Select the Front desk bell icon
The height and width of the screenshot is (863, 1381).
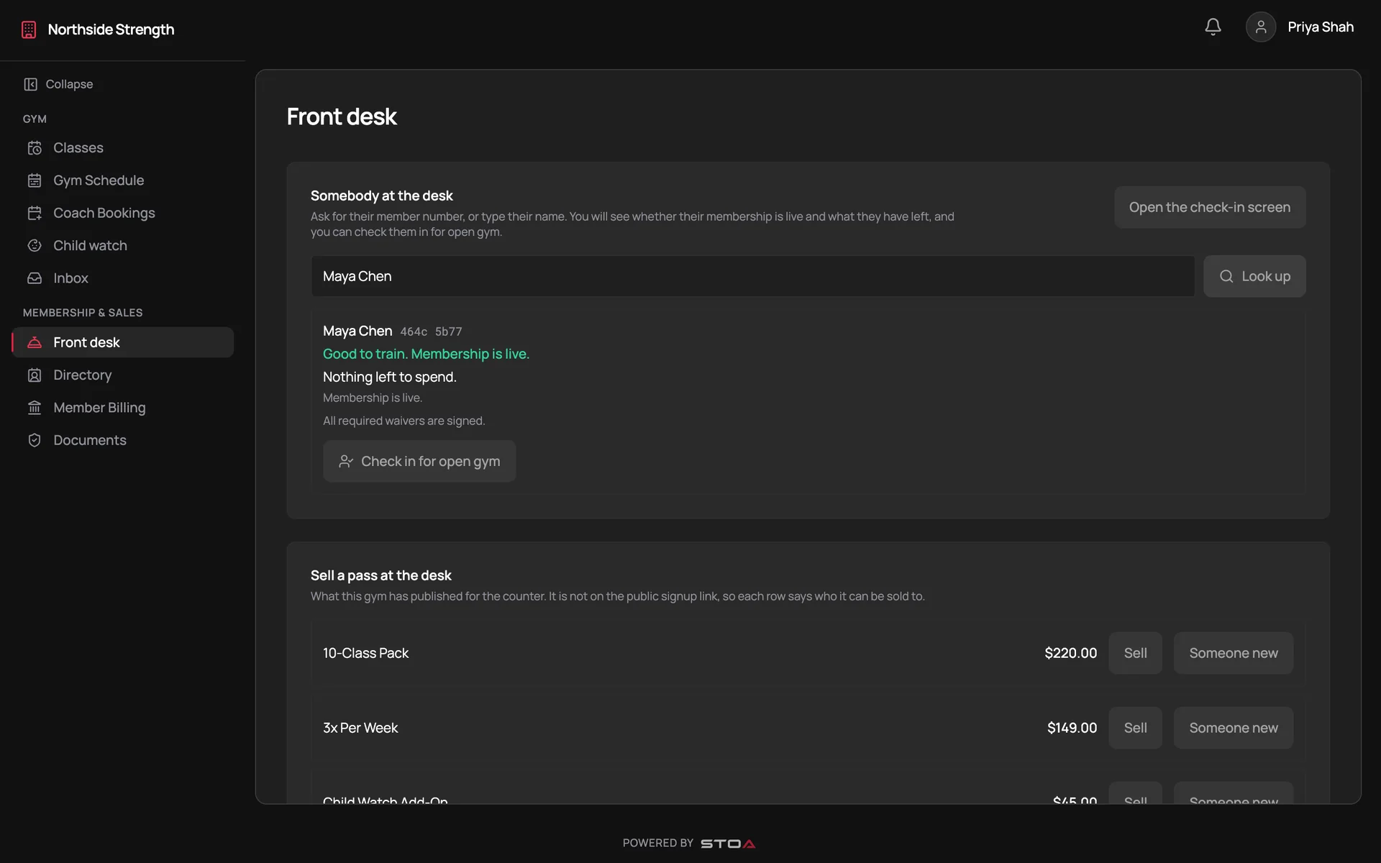click(35, 342)
